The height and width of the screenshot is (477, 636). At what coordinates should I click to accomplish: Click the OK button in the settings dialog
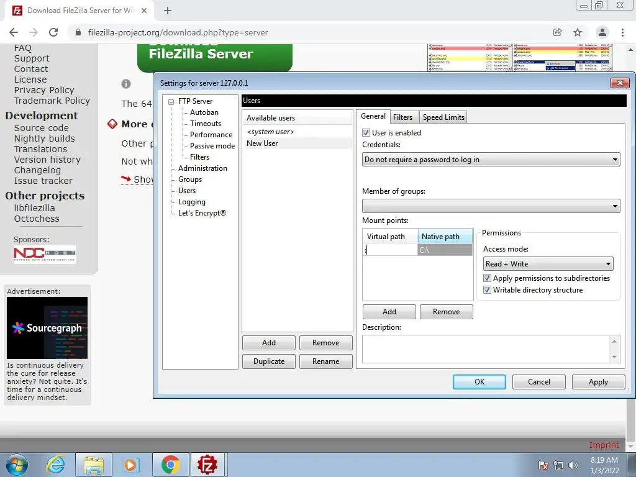click(x=479, y=382)
